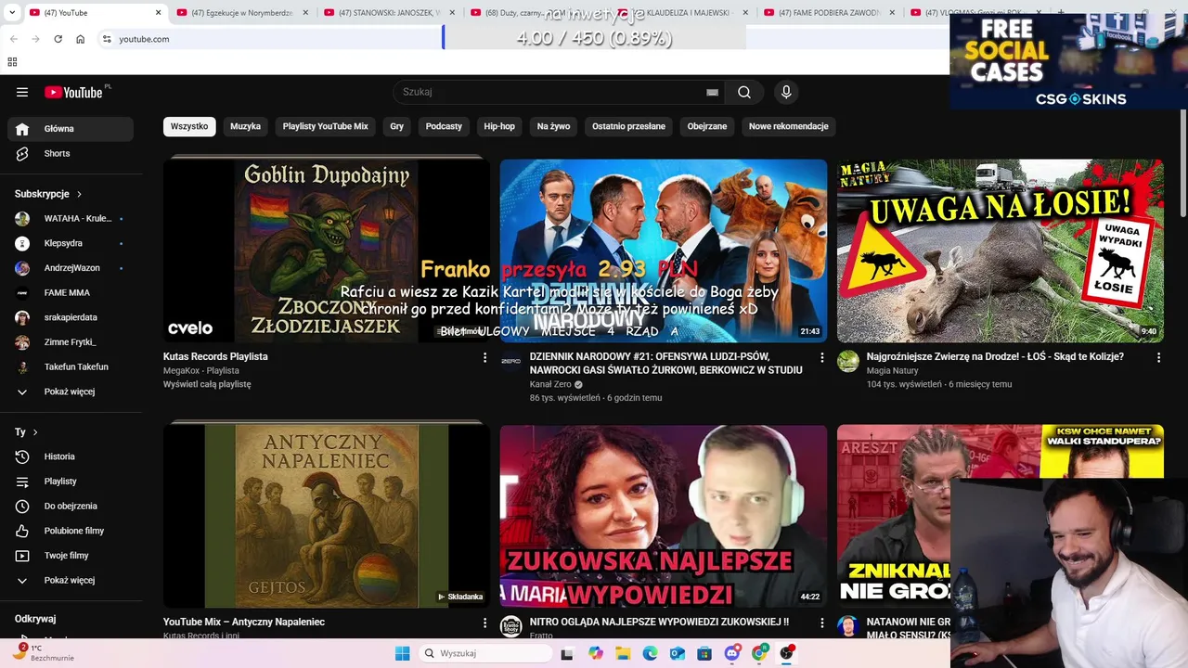Open the Zukowska Najlepsze Wypowiedzi thumbnail
The width and height of the screenshot is (1188, 668).
click(664, 516)
